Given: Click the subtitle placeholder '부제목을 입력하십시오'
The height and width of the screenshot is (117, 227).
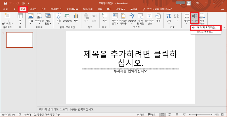Looking at the screenshot, I should [x=131, y=78].
